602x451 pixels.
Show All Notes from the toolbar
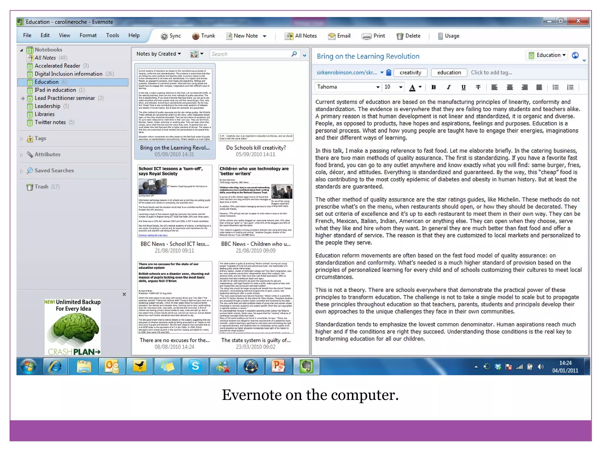coord(301,36)
